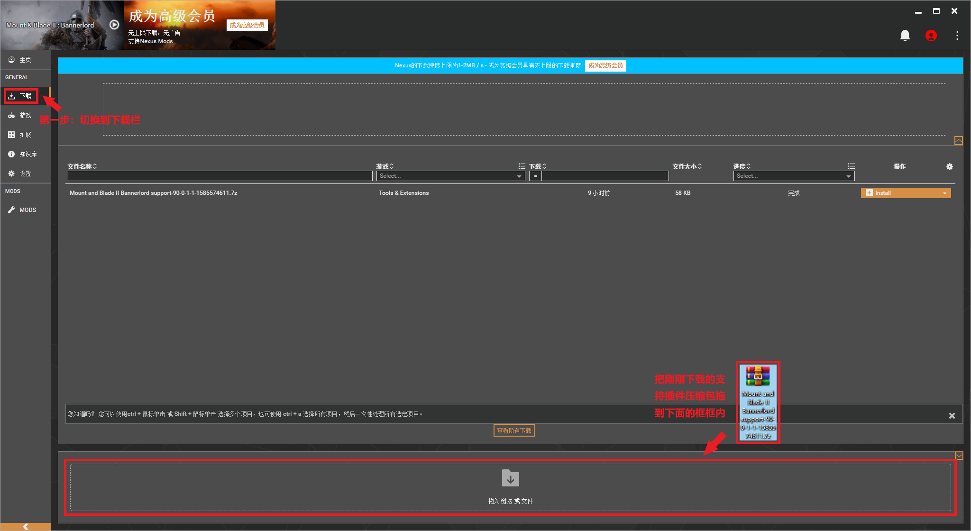
Task: Collapse the drop zone panel
Action: [x=959, y=456]
